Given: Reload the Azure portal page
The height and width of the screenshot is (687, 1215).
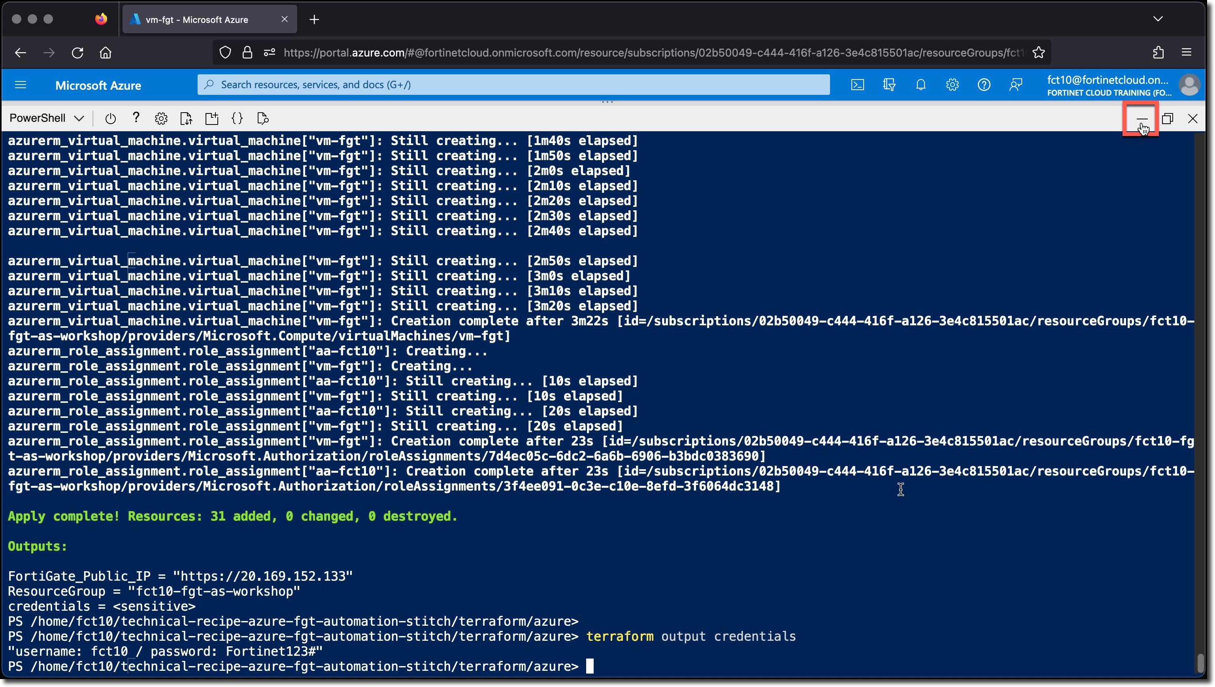Looking at the screenshot, I should [77, 52].
